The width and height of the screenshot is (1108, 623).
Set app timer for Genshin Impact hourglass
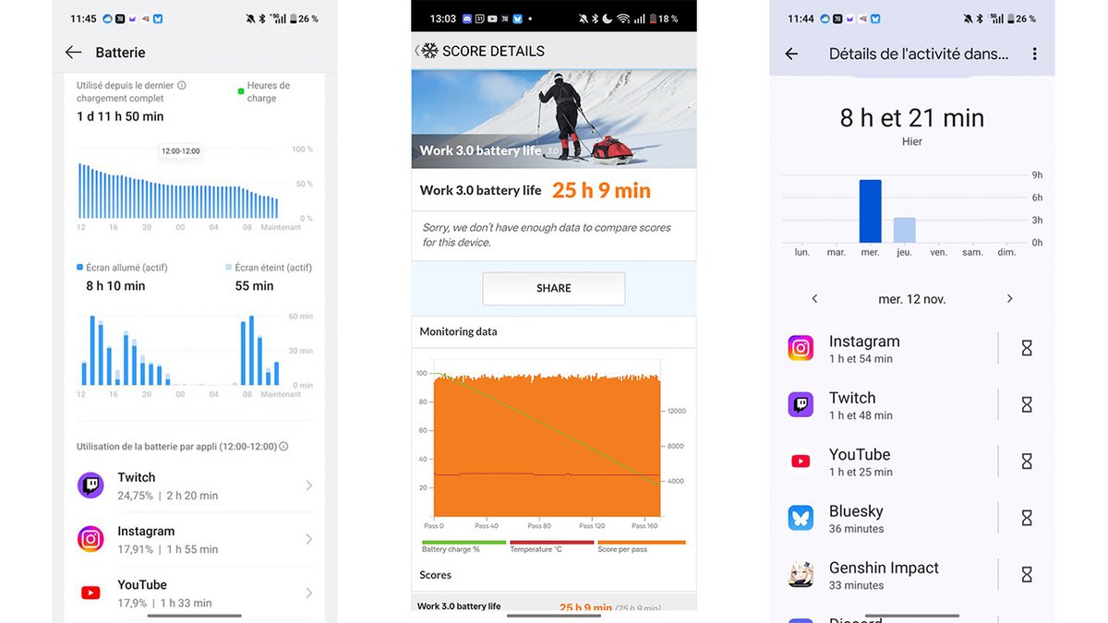coord(1026,575)
